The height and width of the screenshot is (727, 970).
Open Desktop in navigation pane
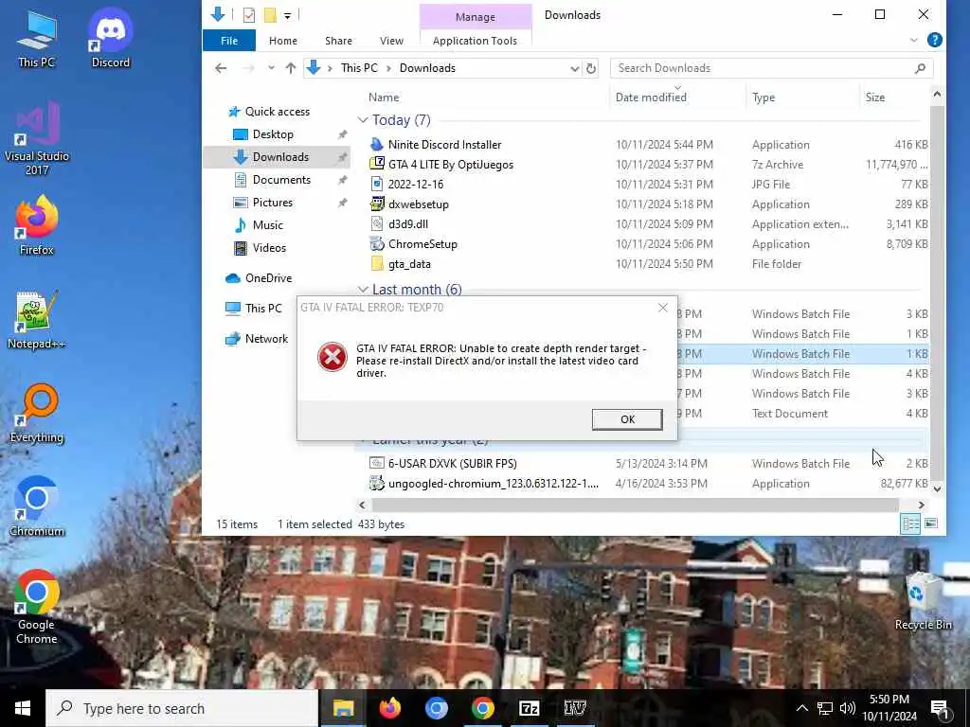coord(273,134)
